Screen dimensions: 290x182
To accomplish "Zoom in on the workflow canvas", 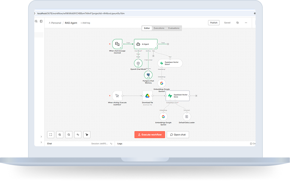I will click(60, 134).
